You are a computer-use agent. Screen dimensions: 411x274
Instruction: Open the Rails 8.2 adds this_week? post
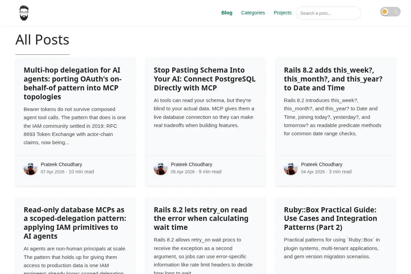click(333, 79)
